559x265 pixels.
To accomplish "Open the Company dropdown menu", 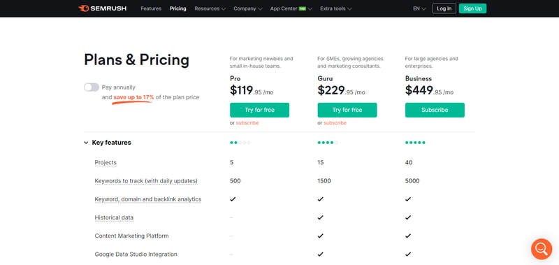I will point(248,8).
